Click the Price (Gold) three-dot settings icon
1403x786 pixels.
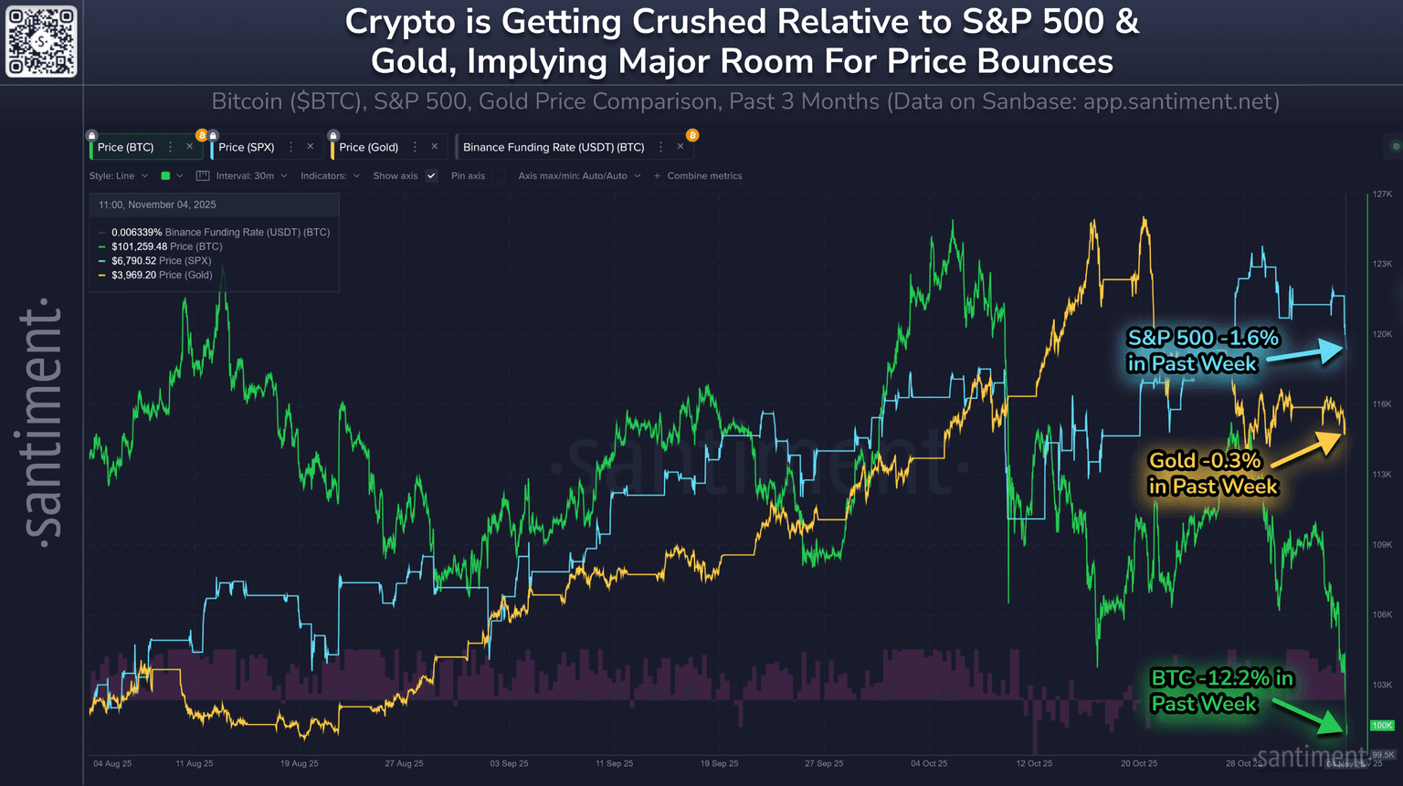[415, 147]
